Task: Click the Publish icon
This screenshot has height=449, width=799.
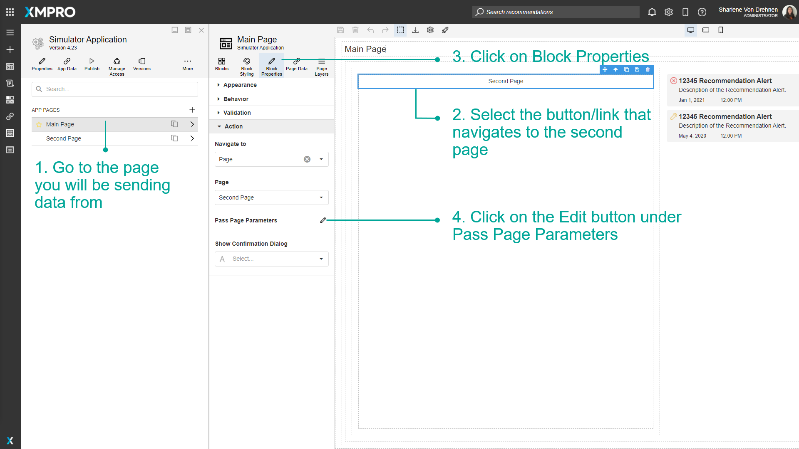Action: [92, 64]
